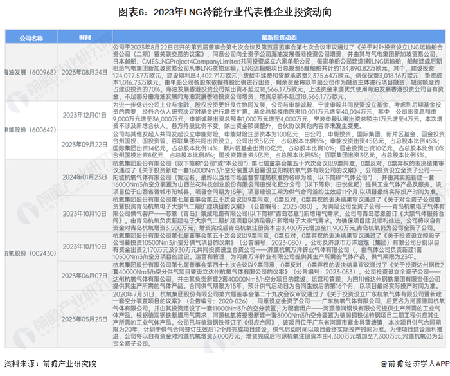
Task: Click date cell '2024年01月23日'
Action: pos(85,177)
